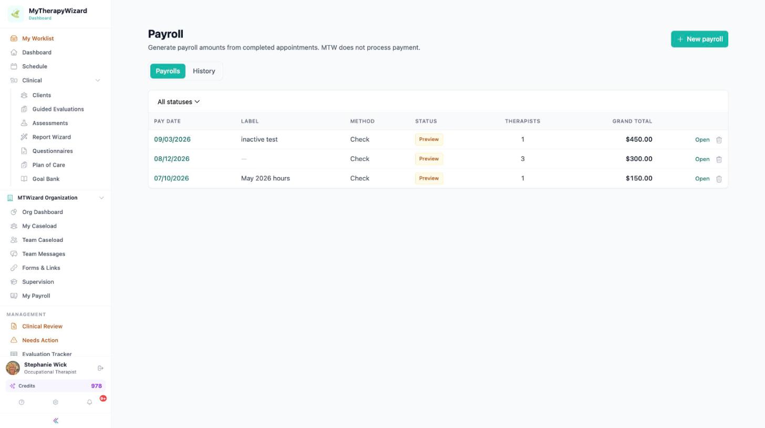The width and height of the screenshot is (765, 428).
Task: Open the All statuses filter dropdown
Action: [x=179, y=102]
